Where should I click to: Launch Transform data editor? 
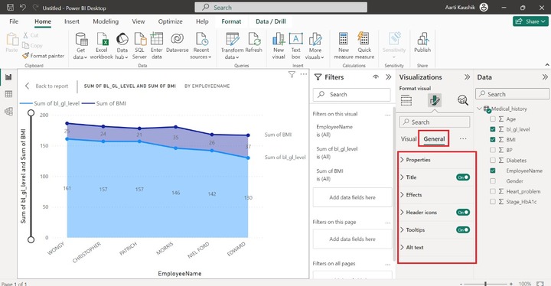(233, 46)
